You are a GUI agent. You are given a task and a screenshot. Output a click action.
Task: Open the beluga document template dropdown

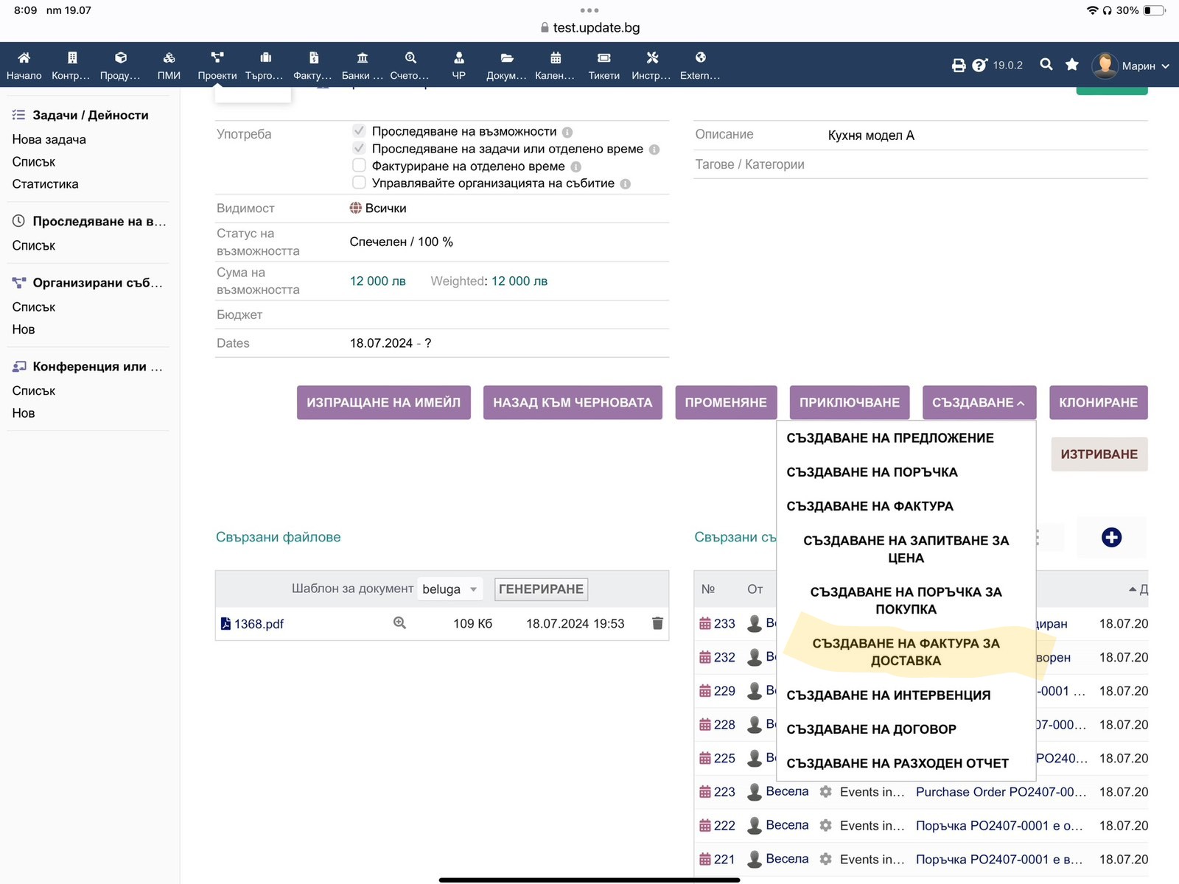click(450, 589)
